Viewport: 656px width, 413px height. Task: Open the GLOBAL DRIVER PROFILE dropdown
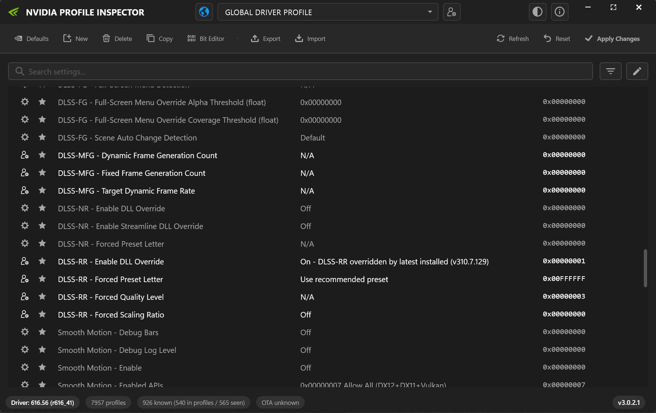pos(328,12)
